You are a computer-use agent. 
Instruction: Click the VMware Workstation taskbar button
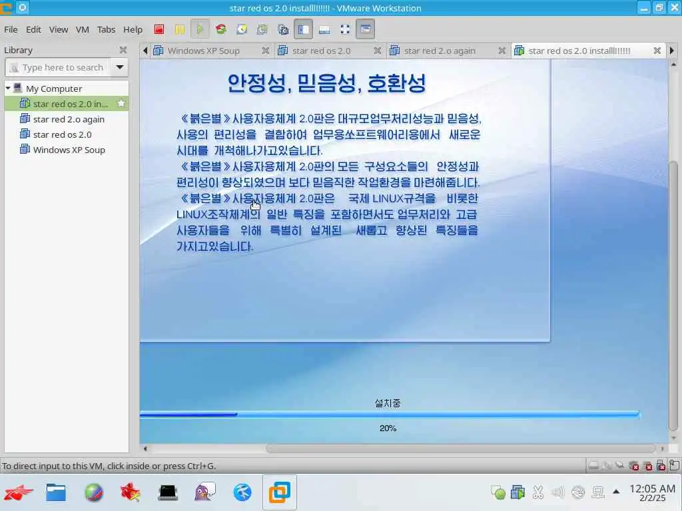pyautogui.click(x=280, y=492)
